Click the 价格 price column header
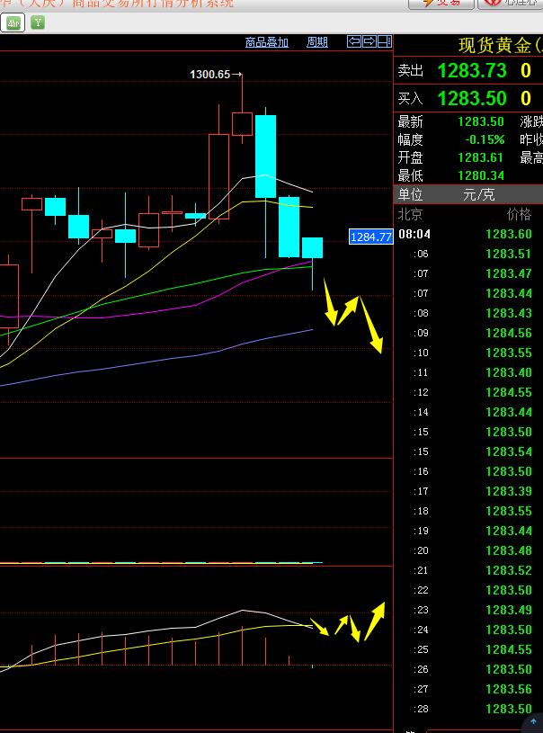Image resolution: width=543 pixels, height=733 pixels. pos(519,215)
